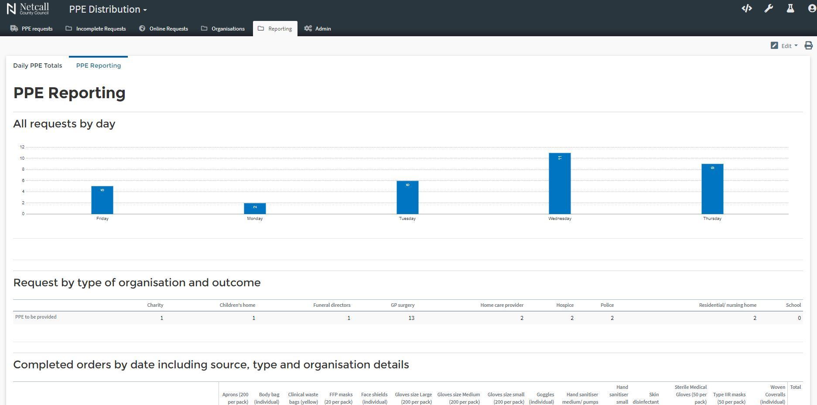Open the user account profile icon
Image resolution: width=817 pixels, height=405 pixels.
tap(811, 9)
